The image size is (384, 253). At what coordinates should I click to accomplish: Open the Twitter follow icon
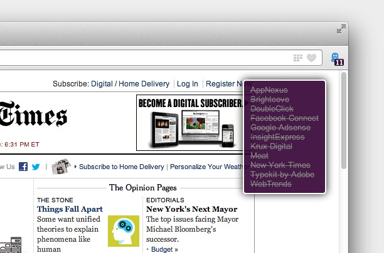[36, 167]
